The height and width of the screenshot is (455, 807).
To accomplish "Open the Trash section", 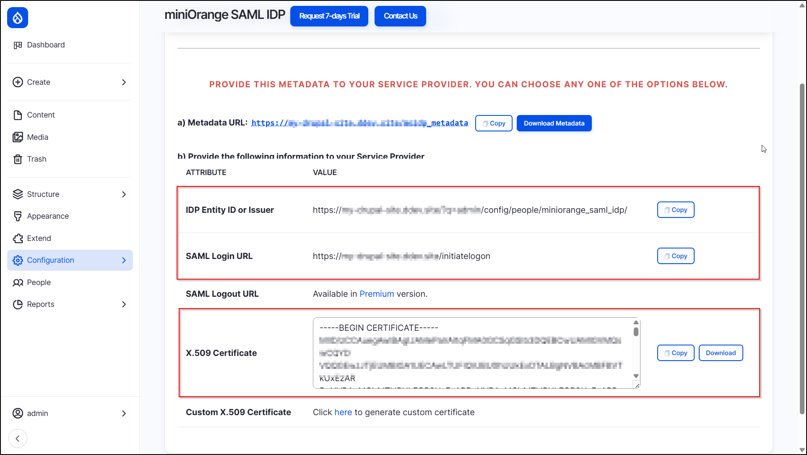I will coord(36,159).
